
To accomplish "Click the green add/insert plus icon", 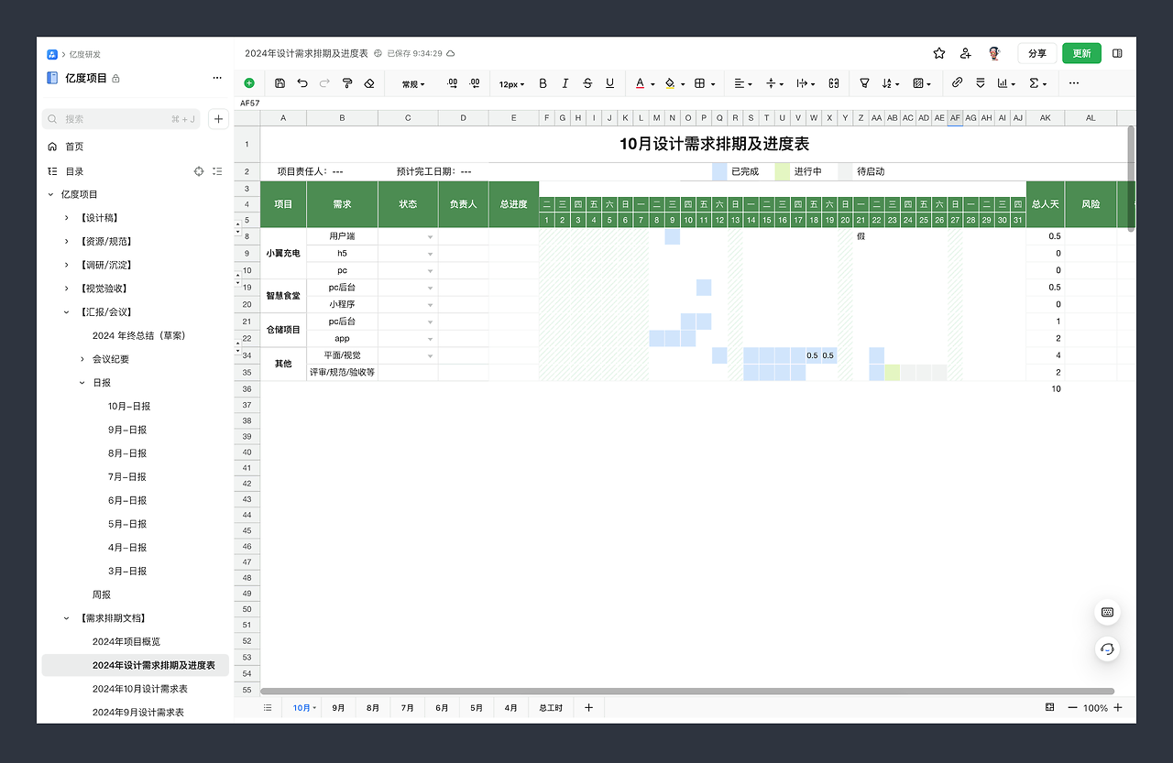I will (249, 83).
